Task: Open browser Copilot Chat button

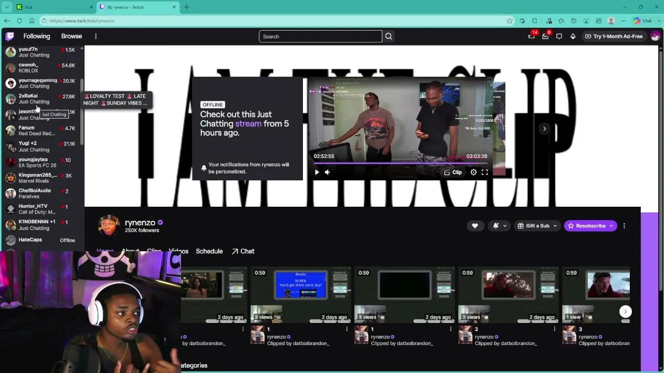Action: pyautogui.click(x=643, y=21)
